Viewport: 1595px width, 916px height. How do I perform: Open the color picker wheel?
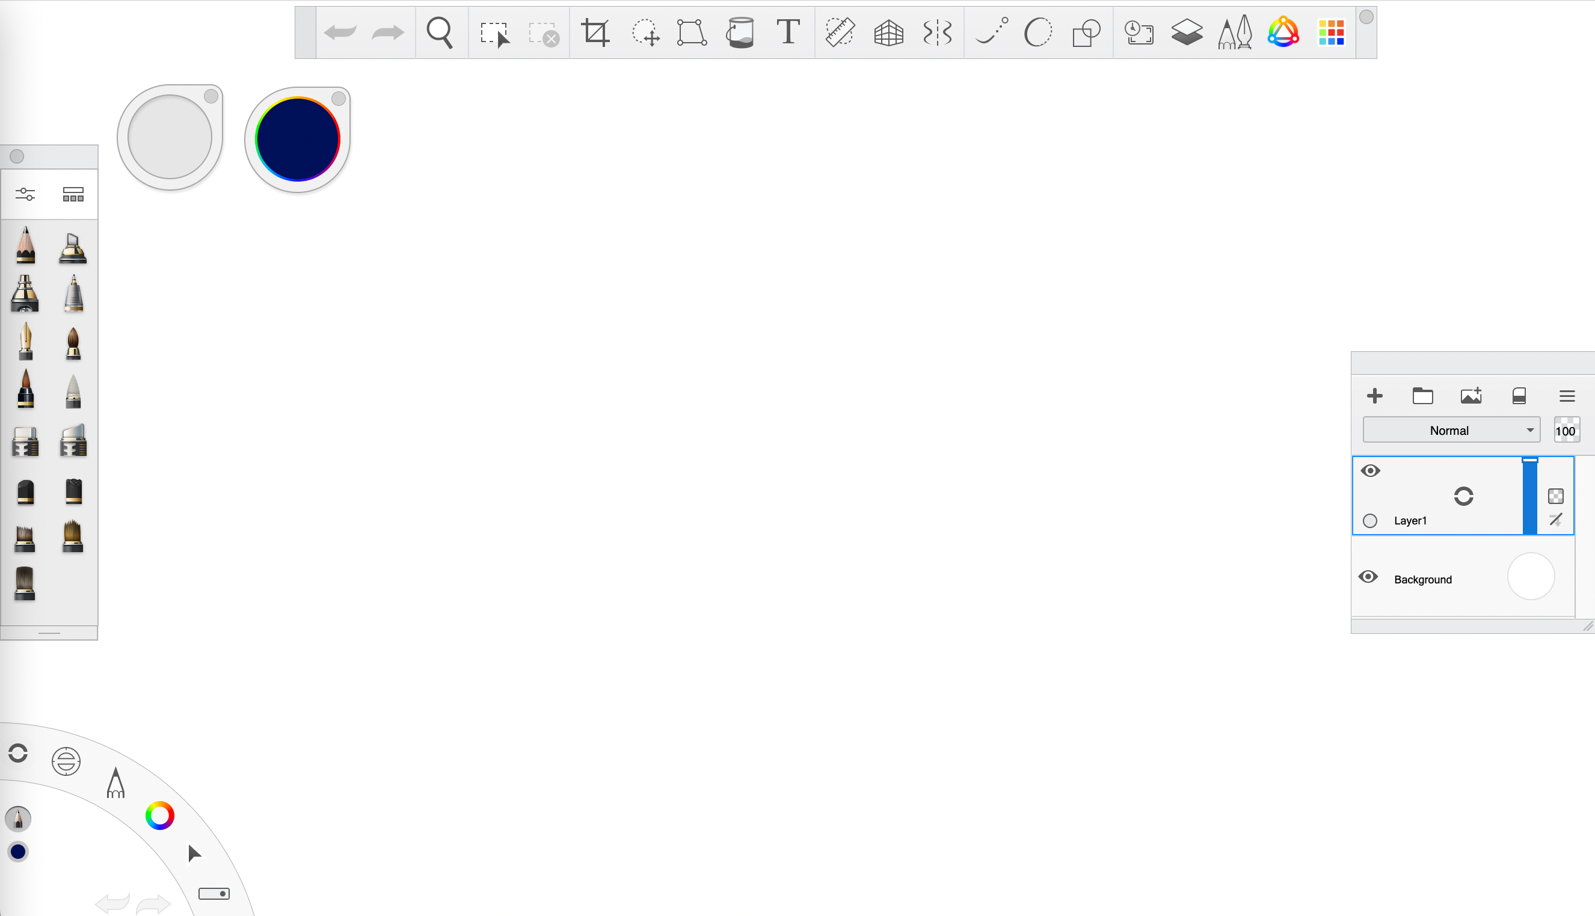coord(159,815)
